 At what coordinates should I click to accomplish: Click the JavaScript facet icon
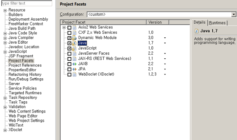[x=74, y=48]
